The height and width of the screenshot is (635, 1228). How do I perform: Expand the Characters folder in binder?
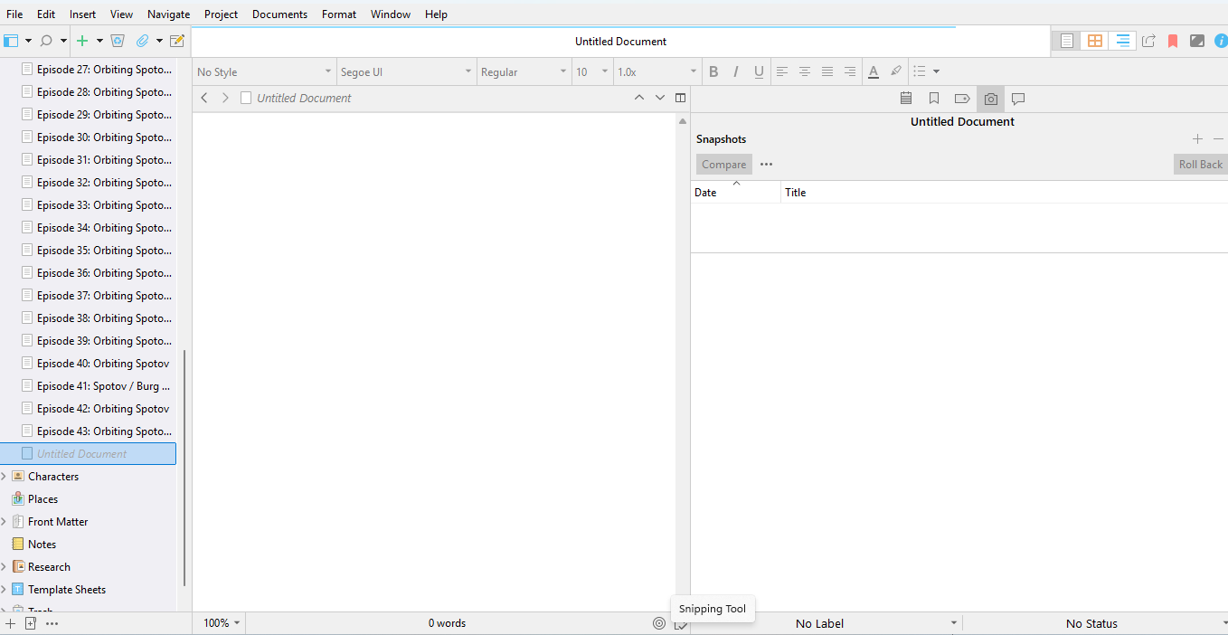[4, 477]
